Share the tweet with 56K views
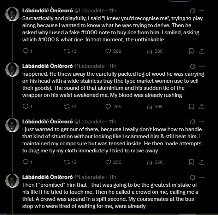This screenshot has height=215, width=218. 202,106
